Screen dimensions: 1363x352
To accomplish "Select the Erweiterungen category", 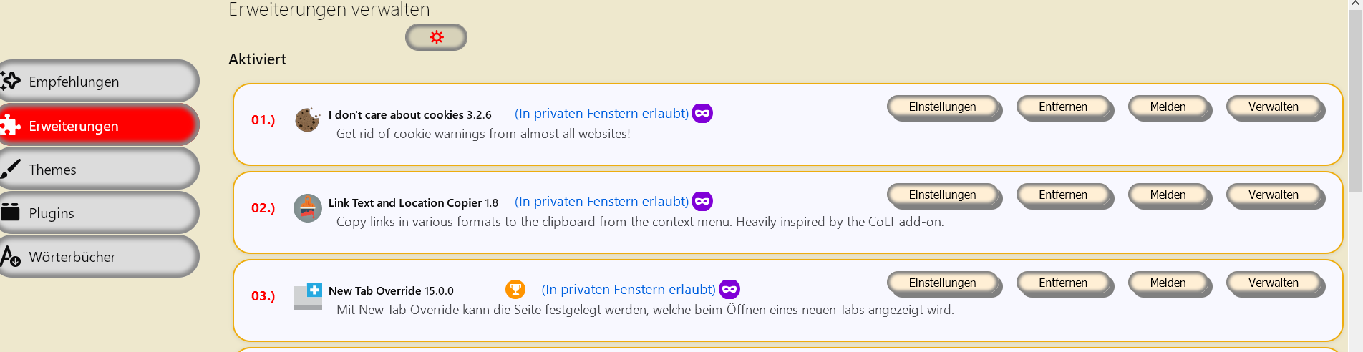I will point(98,126).
